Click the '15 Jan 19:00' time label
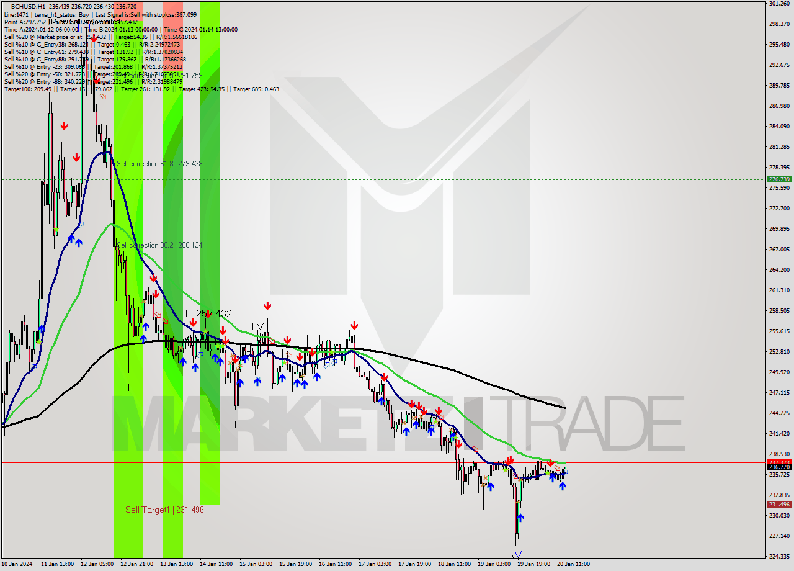Screen dimensions: 794x571 [x=295, y=564]
